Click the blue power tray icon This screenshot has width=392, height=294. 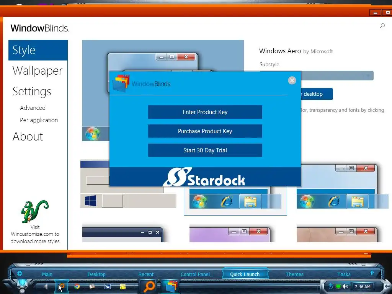pos(330,286)
